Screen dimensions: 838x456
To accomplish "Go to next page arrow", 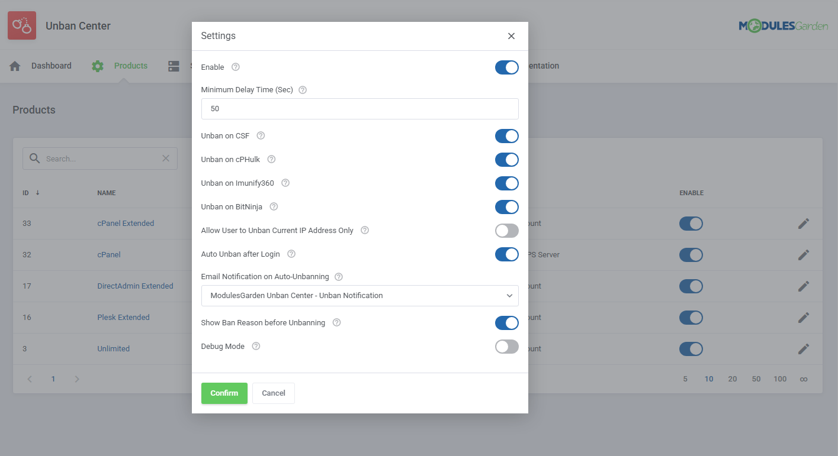I will (x=76, y=379).
